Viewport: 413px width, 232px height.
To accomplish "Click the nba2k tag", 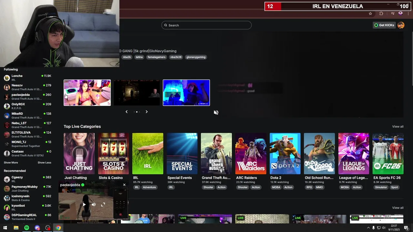I will pyautogui.click(x=127, y=57).
